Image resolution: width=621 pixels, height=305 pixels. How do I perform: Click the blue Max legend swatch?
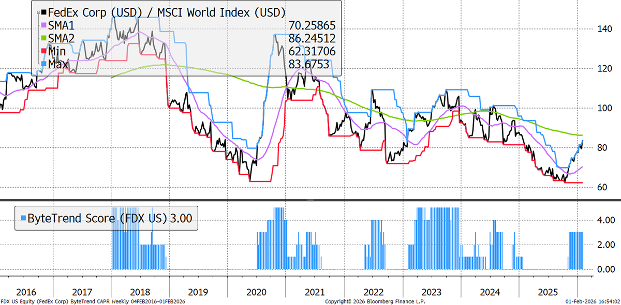click(44, 64)
